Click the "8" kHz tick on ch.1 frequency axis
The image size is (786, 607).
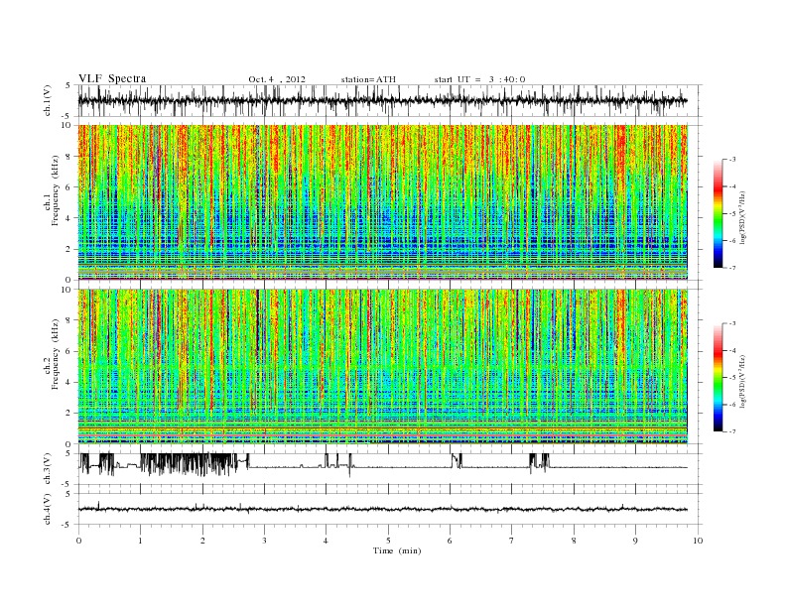pyautogui.click(x=69, y=157)
